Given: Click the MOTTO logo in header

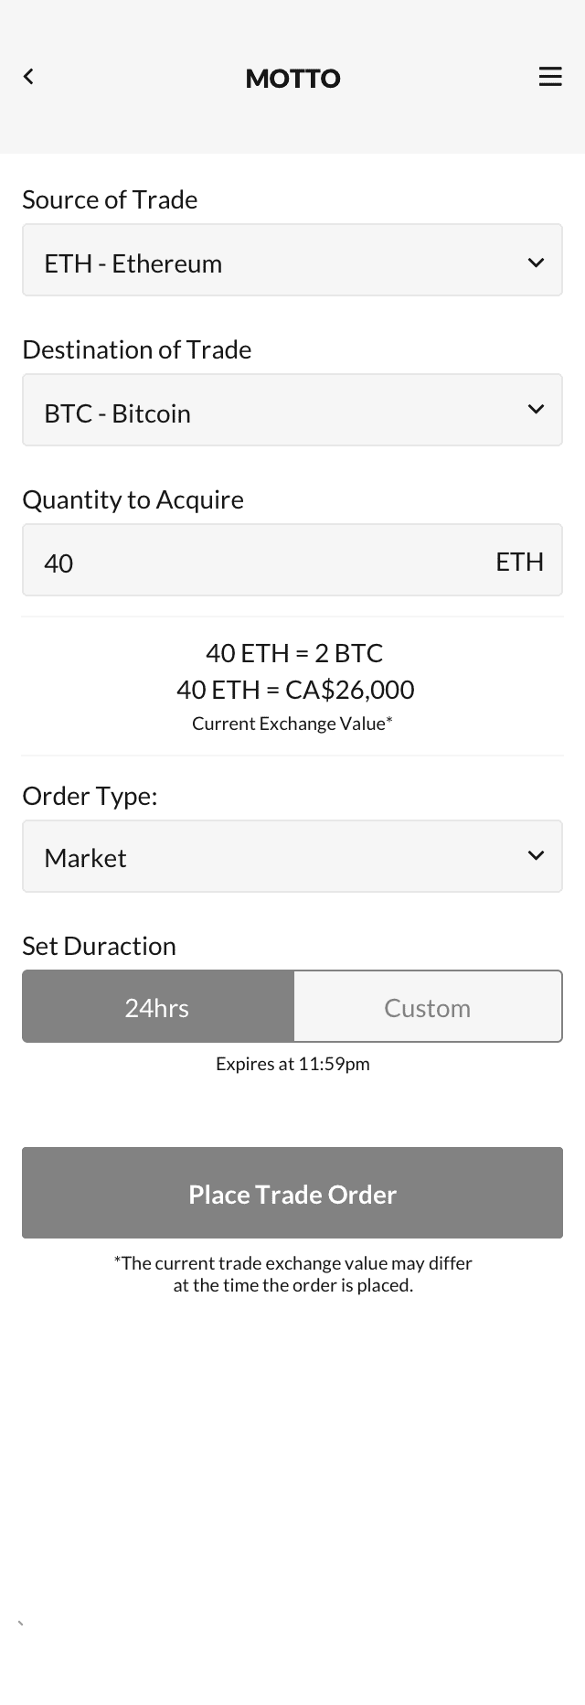Looking at the screenshot, I should (x=292, y=79).
